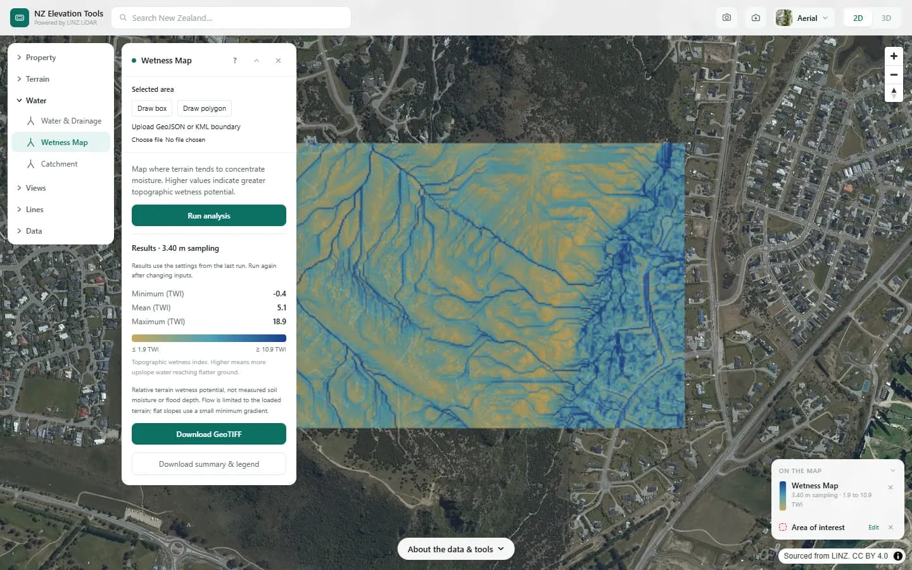This screenshot has width=912, height=570.
Task: Click the Wetness Map tool icon in sidebar
Action: (30, 142)
